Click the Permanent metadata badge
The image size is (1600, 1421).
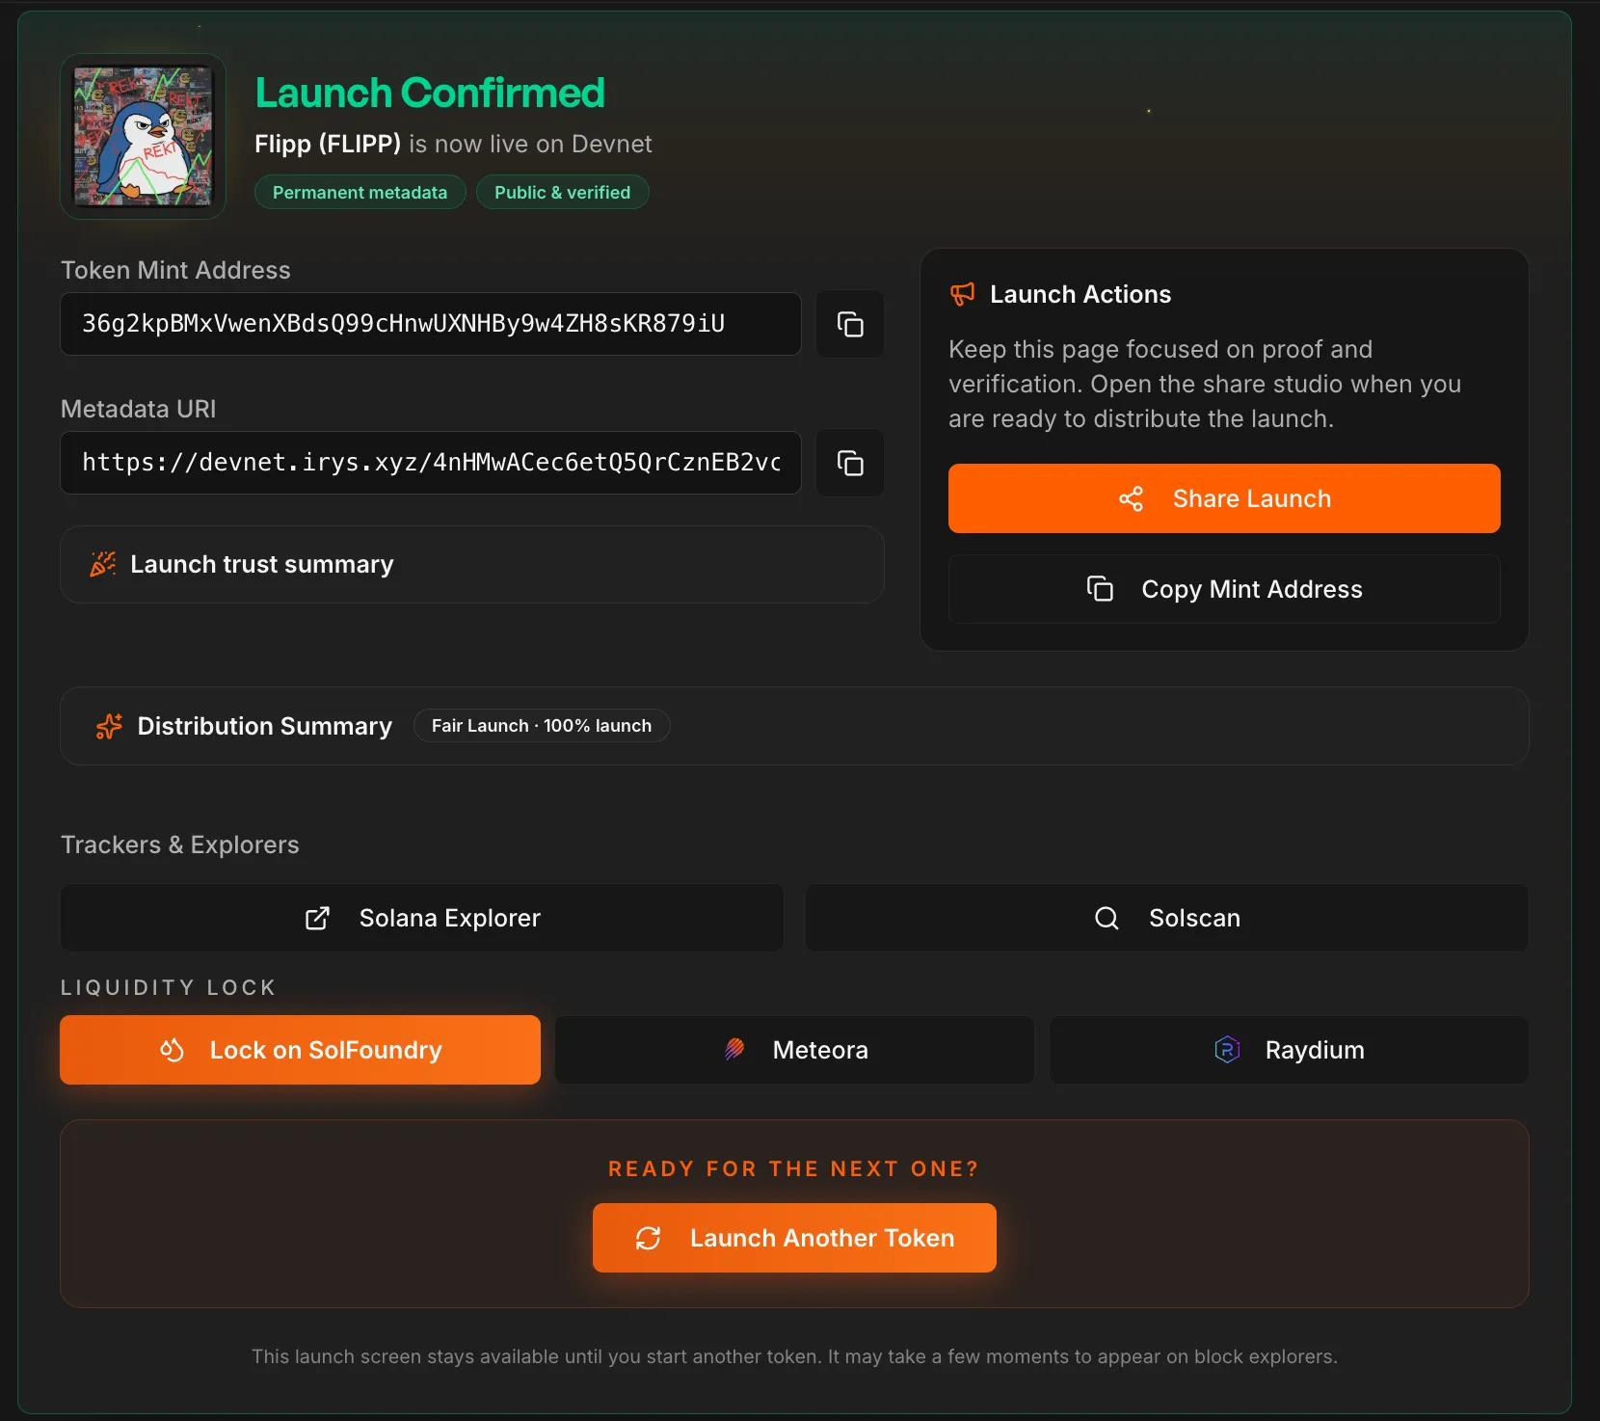point(360,192)
